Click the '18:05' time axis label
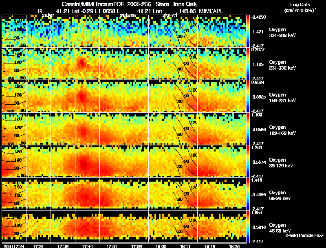Image resolution: width=326 pixels, height=248 pixels. pyautogui.click(x=161, y=246)
